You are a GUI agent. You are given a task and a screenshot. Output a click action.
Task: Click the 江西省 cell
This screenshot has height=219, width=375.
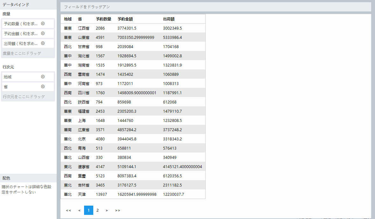[84, 28]
